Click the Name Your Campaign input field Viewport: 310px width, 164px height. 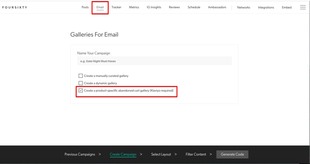(x=155, y=61)
